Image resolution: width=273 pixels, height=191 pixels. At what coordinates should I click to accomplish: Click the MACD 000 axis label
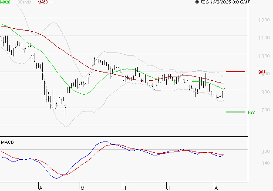click(266, 151)
